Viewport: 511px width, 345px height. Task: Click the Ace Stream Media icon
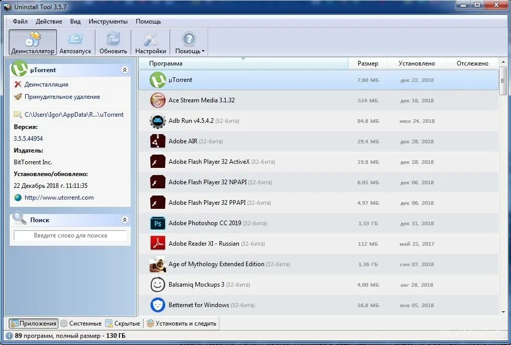tap(158, 100)
